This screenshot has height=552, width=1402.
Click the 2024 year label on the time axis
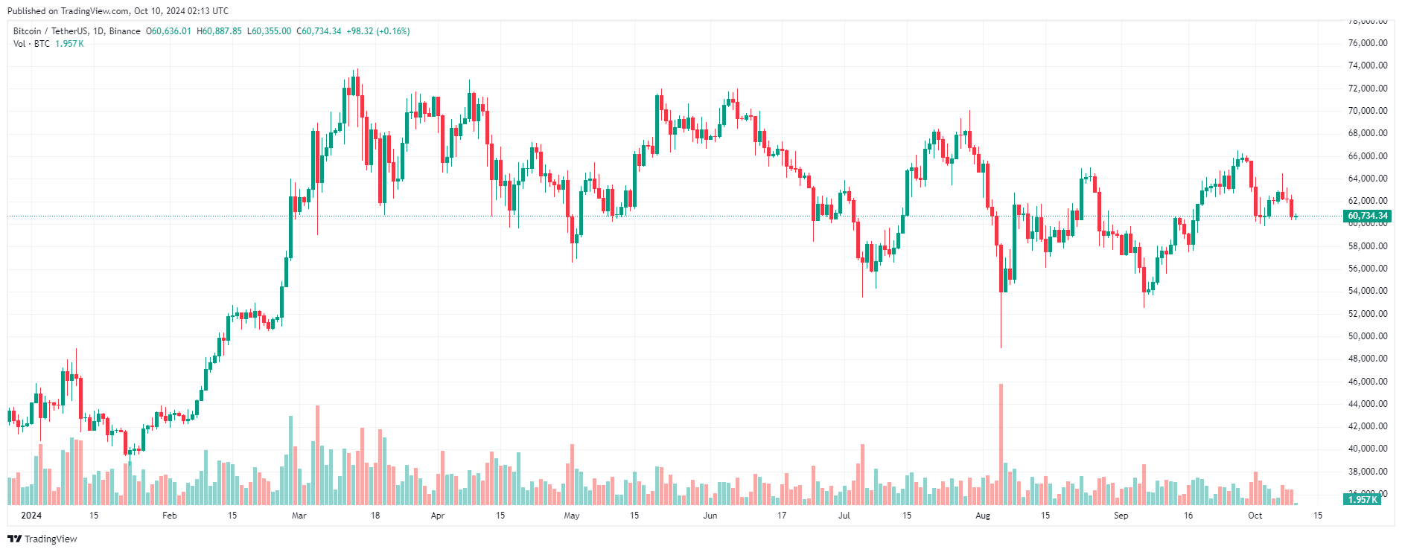point(31,516)
